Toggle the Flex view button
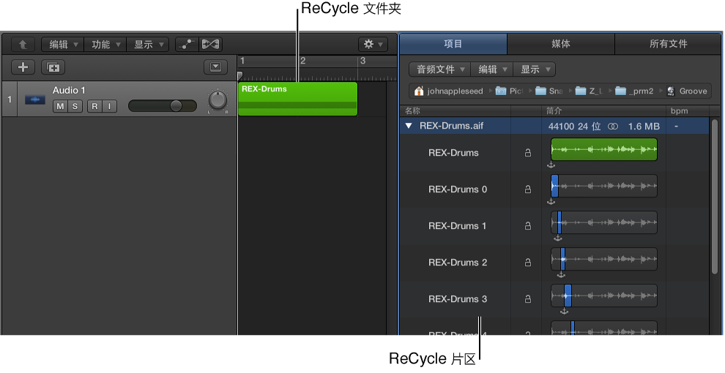Viewport: 725px width, 373px height. tap(210, 45)
